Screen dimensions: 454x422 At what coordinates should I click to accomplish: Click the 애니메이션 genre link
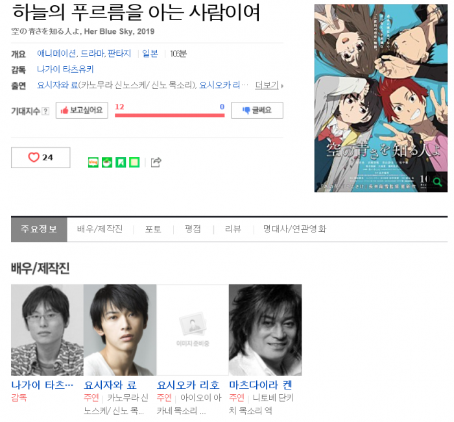57,54
